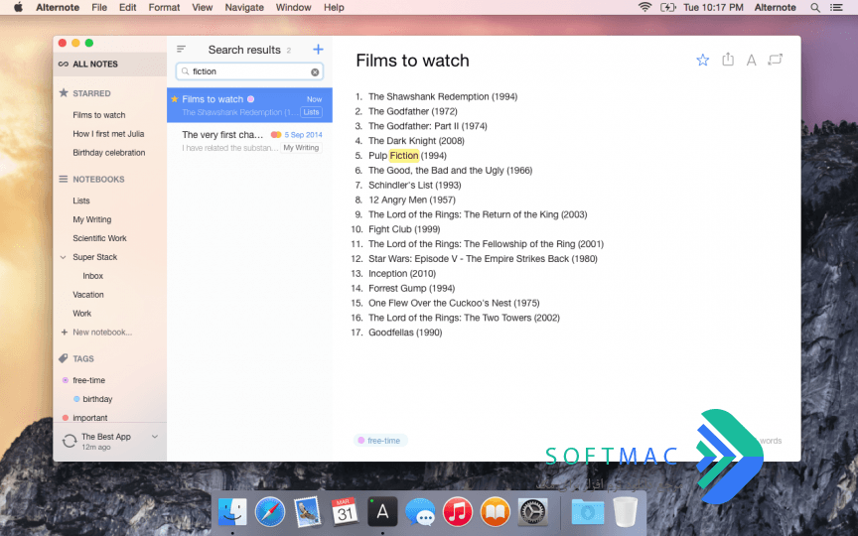The height and width of the screenshot is (536, 858).
Task: Open the Format menu
Action: pyautogui.click(x=164, y=8)
